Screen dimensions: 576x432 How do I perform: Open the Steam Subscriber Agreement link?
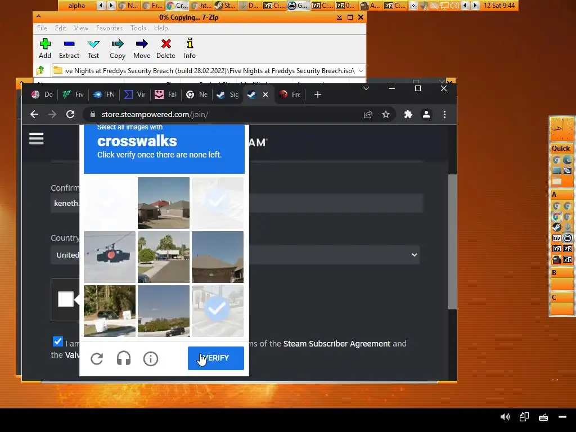(336, 344)
